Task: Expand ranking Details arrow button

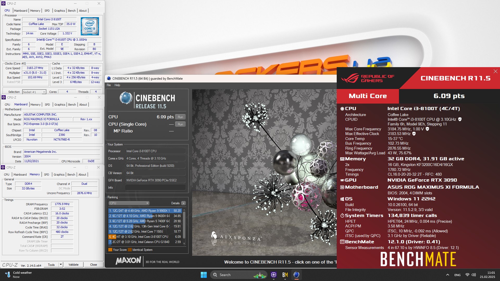Action: click(x=184, y=203)
